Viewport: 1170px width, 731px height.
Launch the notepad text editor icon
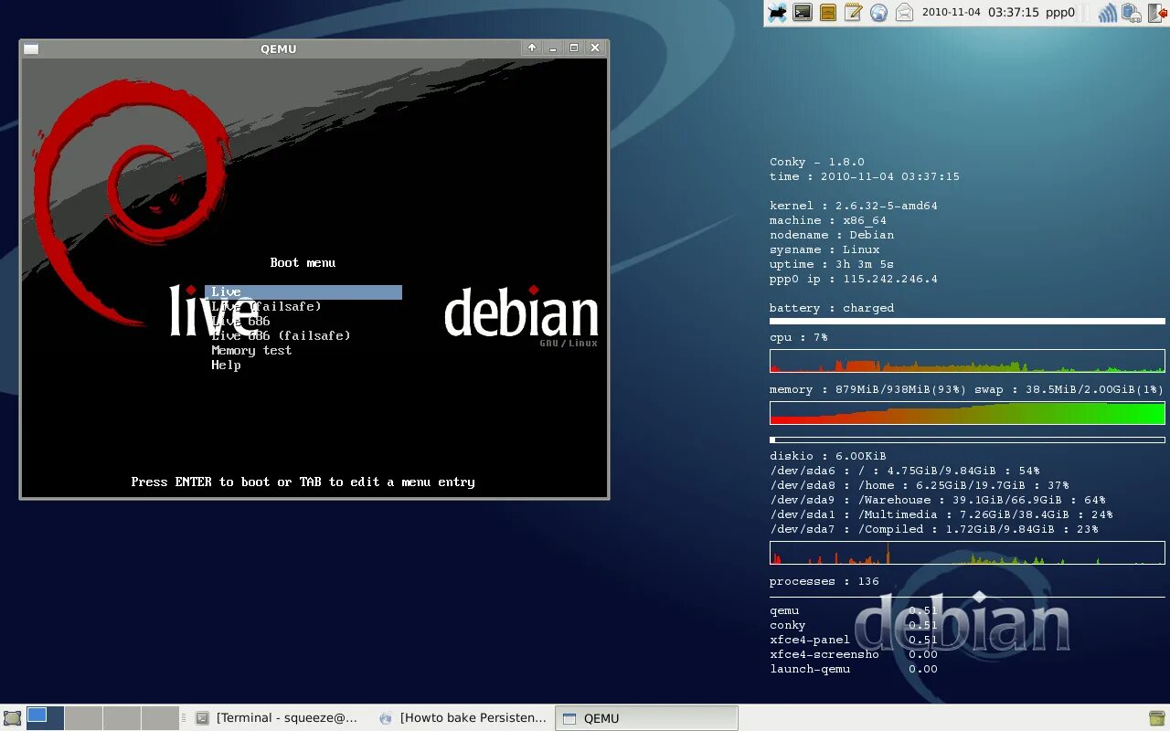(x=854, y=13)
